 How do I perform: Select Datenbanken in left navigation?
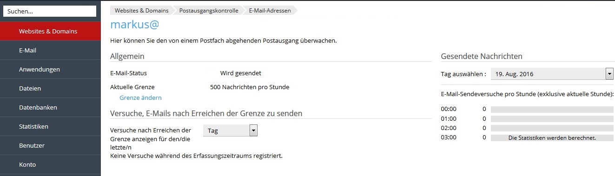coord(50,108)
